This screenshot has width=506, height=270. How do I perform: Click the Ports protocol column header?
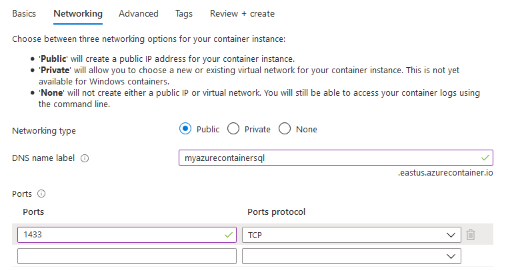276,212
